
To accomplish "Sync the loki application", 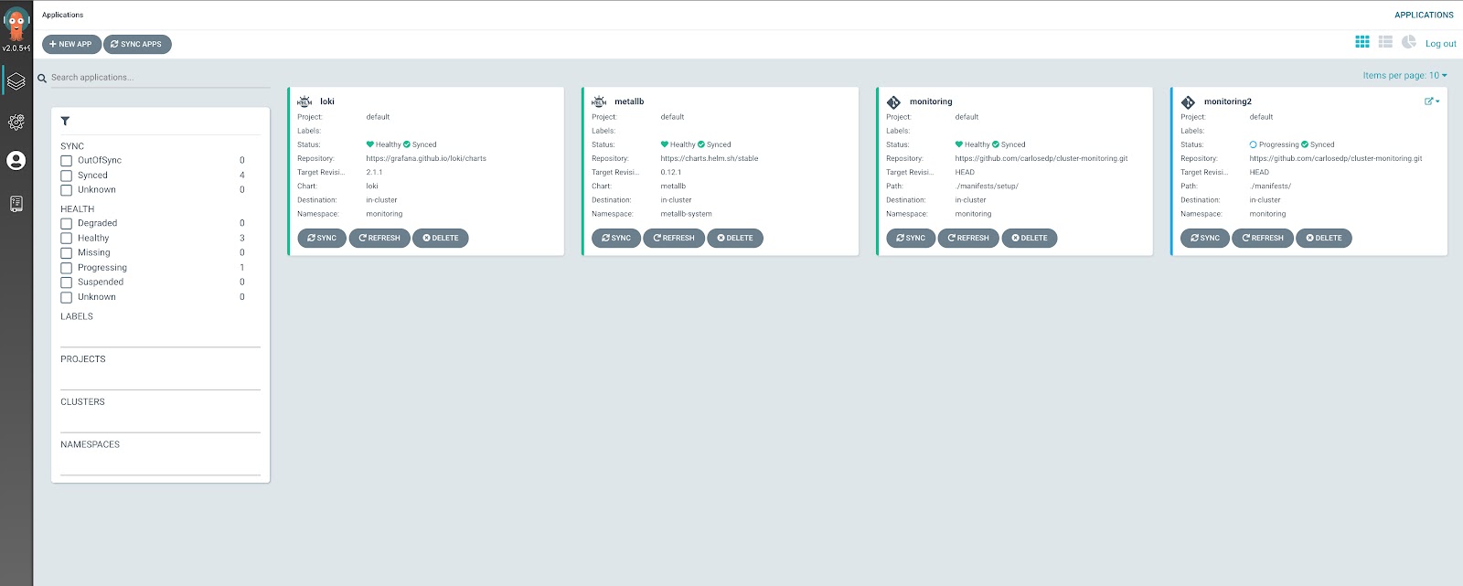I will click(322, 238).
